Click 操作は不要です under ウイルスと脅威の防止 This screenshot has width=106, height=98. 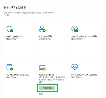(x=13, y=39)
